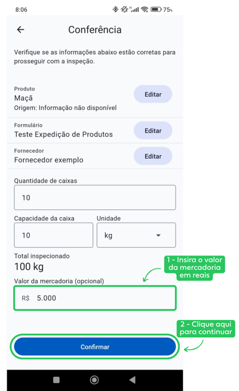239x391 pixels.
Task: Edit the Formulário selection
Action: pyautogui.click(x=153, y=130)
